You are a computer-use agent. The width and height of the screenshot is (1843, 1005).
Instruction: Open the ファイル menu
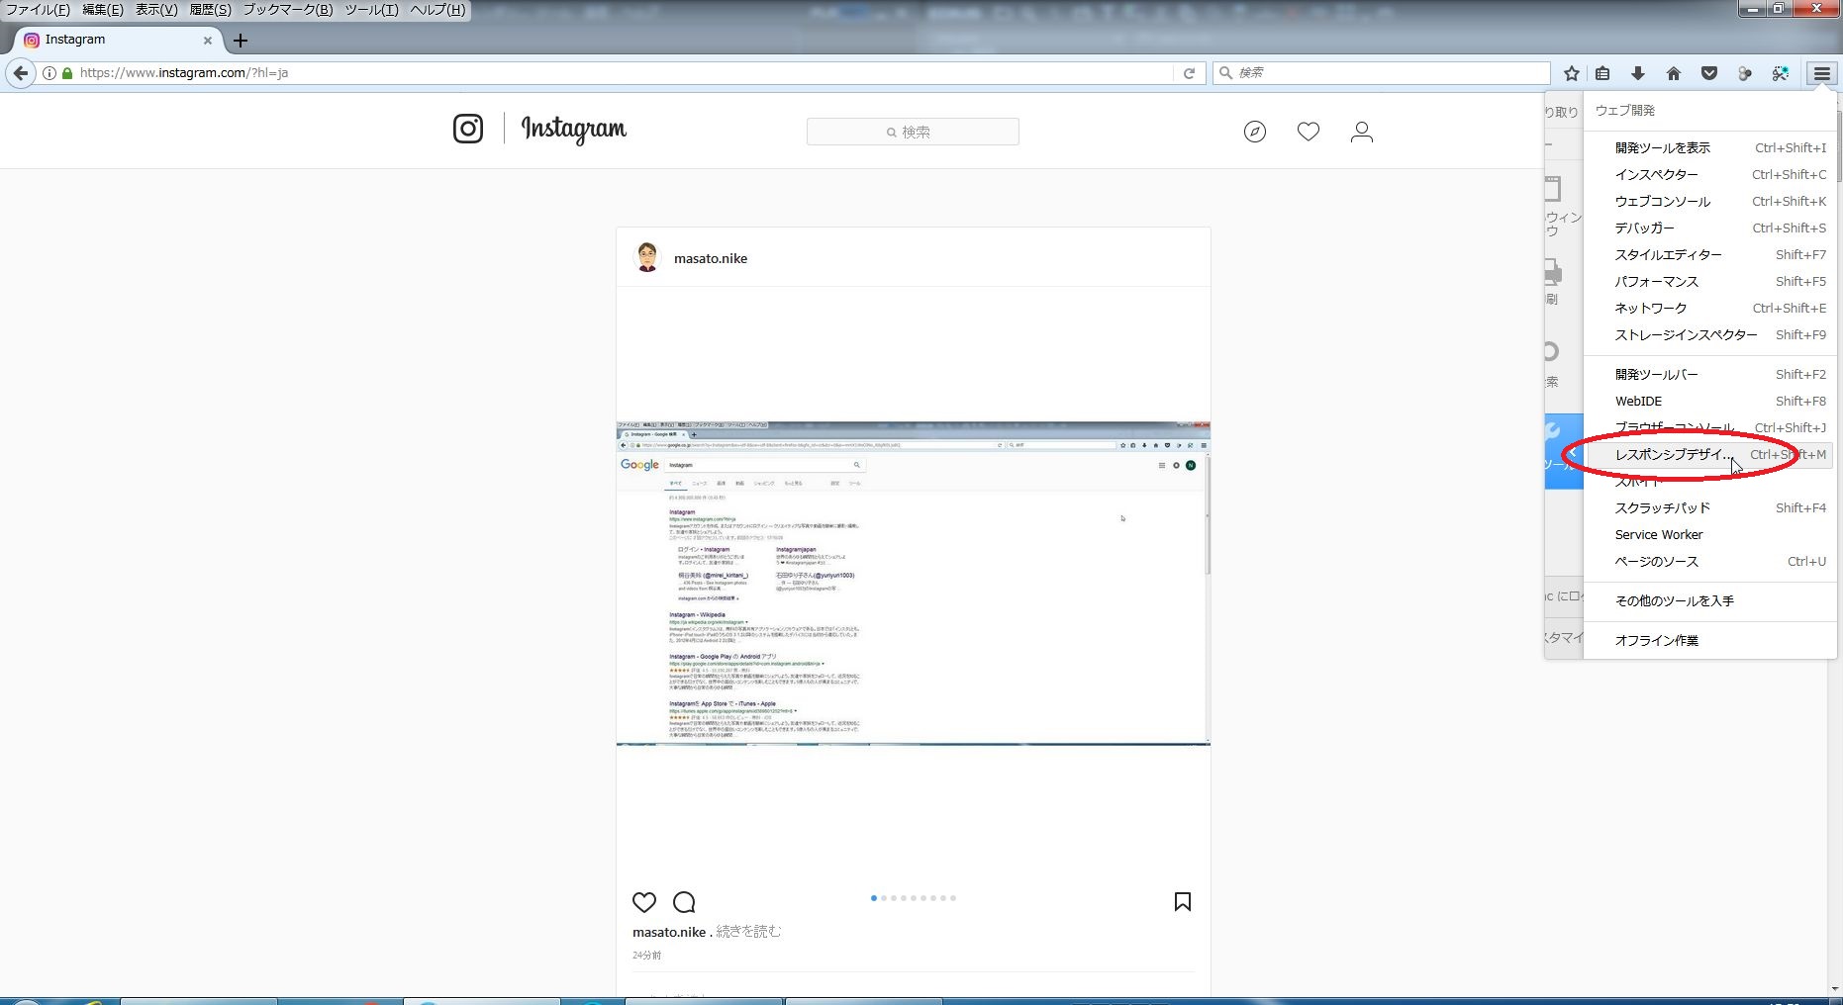coord(38,10)
